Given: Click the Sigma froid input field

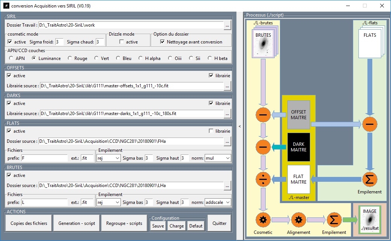Looking at the screenshot, I should [59, 42].
